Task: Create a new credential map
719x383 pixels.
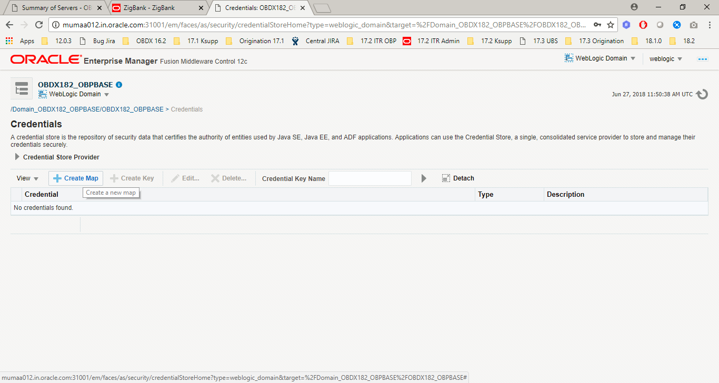Action: click(76, 178)
